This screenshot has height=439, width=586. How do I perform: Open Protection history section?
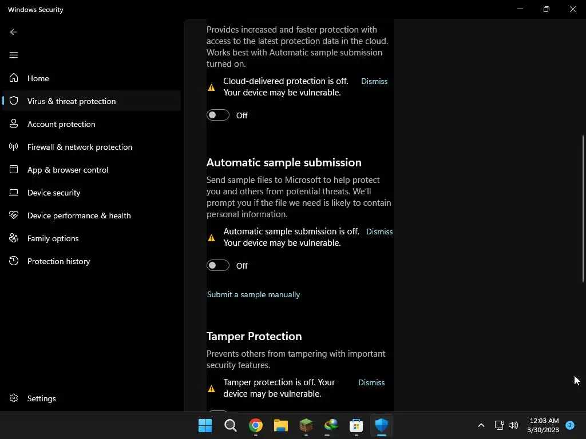pos(92,261)
